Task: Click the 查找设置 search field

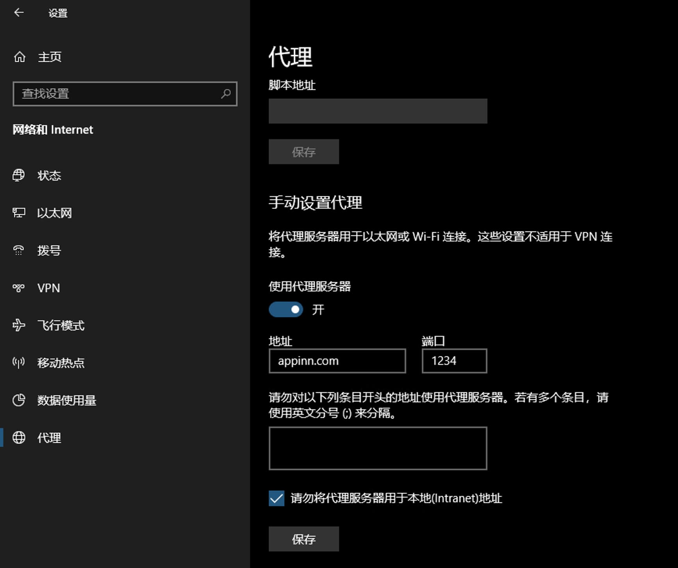Action: [125, 94]
